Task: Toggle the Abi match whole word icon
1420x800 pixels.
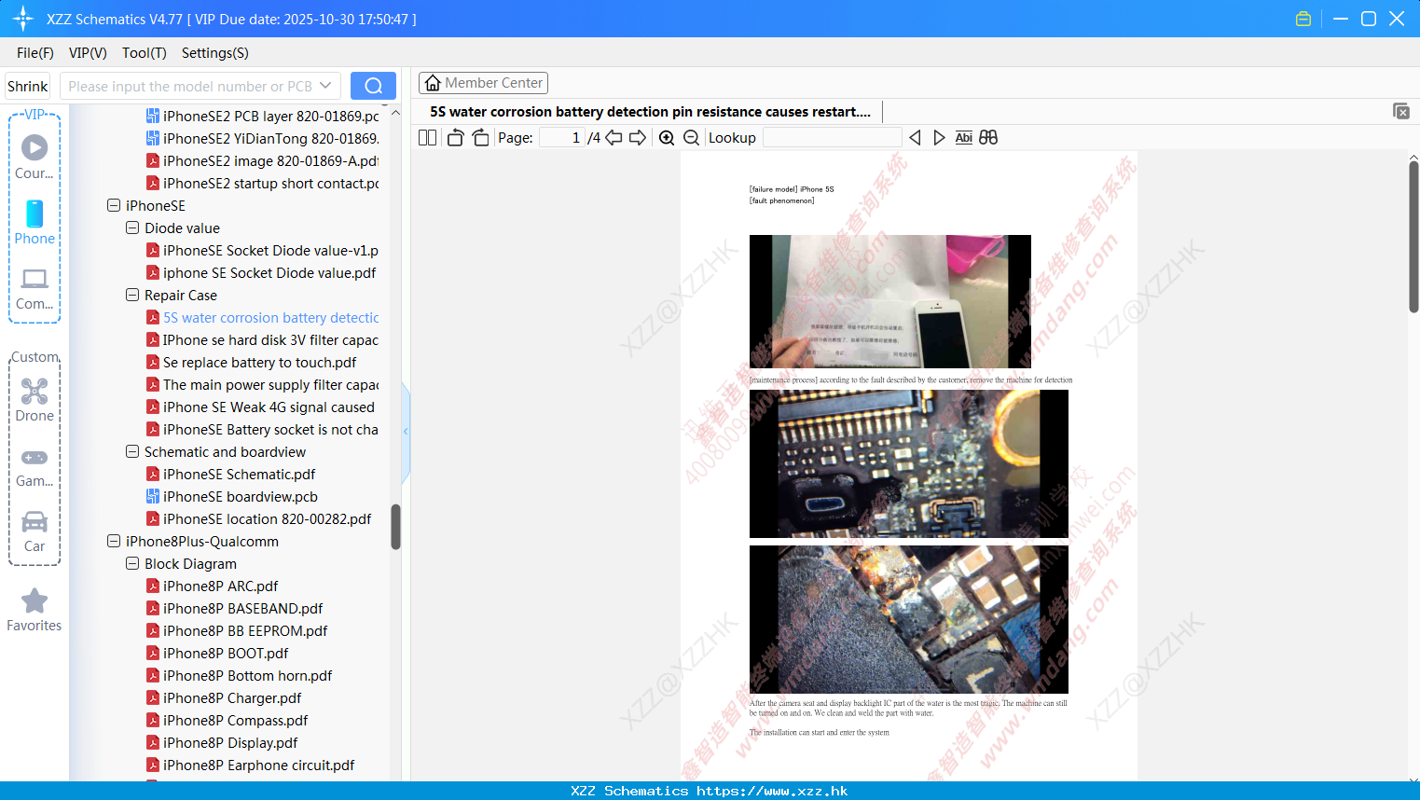Action: pos(963,138)
